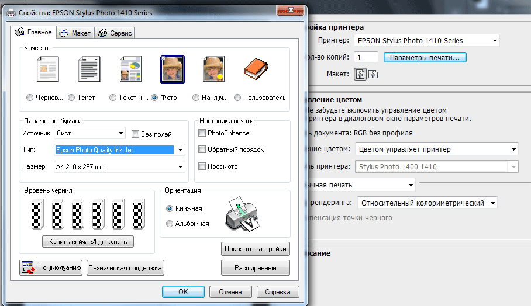Choose the Наилучшее фото radio button
This screenshot has height=306, width=531.
196,98
